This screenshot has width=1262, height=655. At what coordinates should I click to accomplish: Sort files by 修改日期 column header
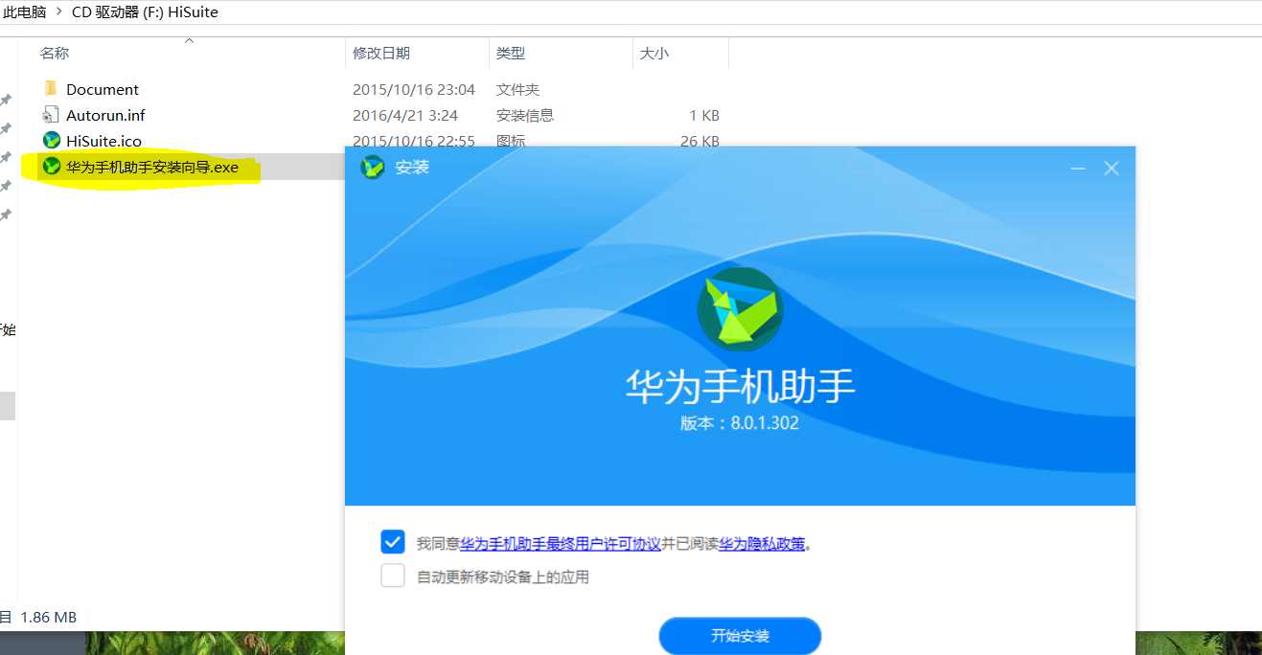381,54
